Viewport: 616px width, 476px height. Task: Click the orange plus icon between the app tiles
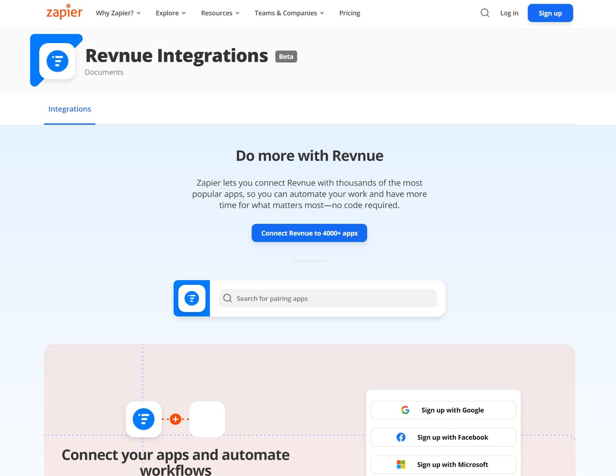[175, 419]
